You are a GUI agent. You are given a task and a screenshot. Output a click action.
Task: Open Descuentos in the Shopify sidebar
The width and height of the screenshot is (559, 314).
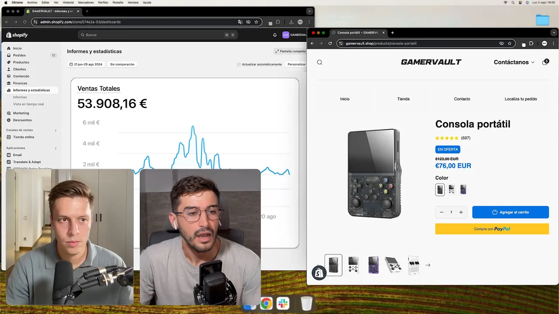[22, 120]
